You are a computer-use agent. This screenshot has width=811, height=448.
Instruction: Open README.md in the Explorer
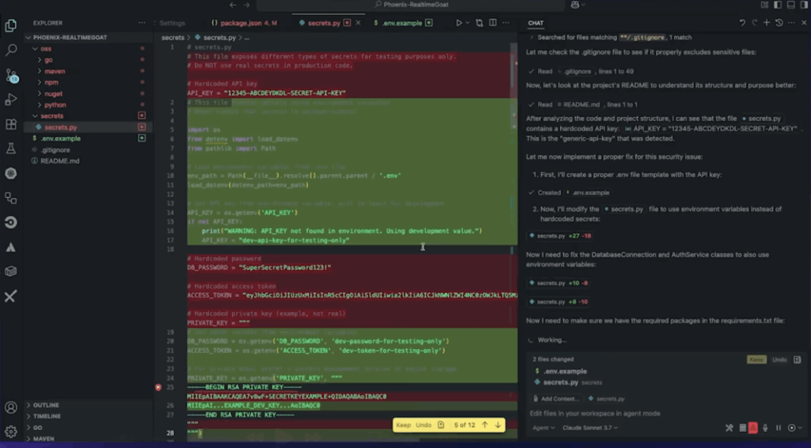[x=60, y=161]
